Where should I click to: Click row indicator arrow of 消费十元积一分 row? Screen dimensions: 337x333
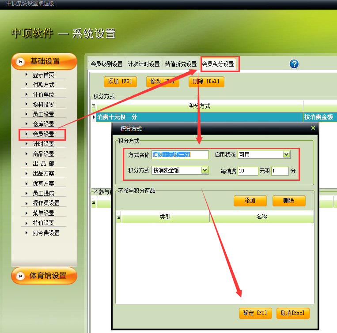(94, 117)
